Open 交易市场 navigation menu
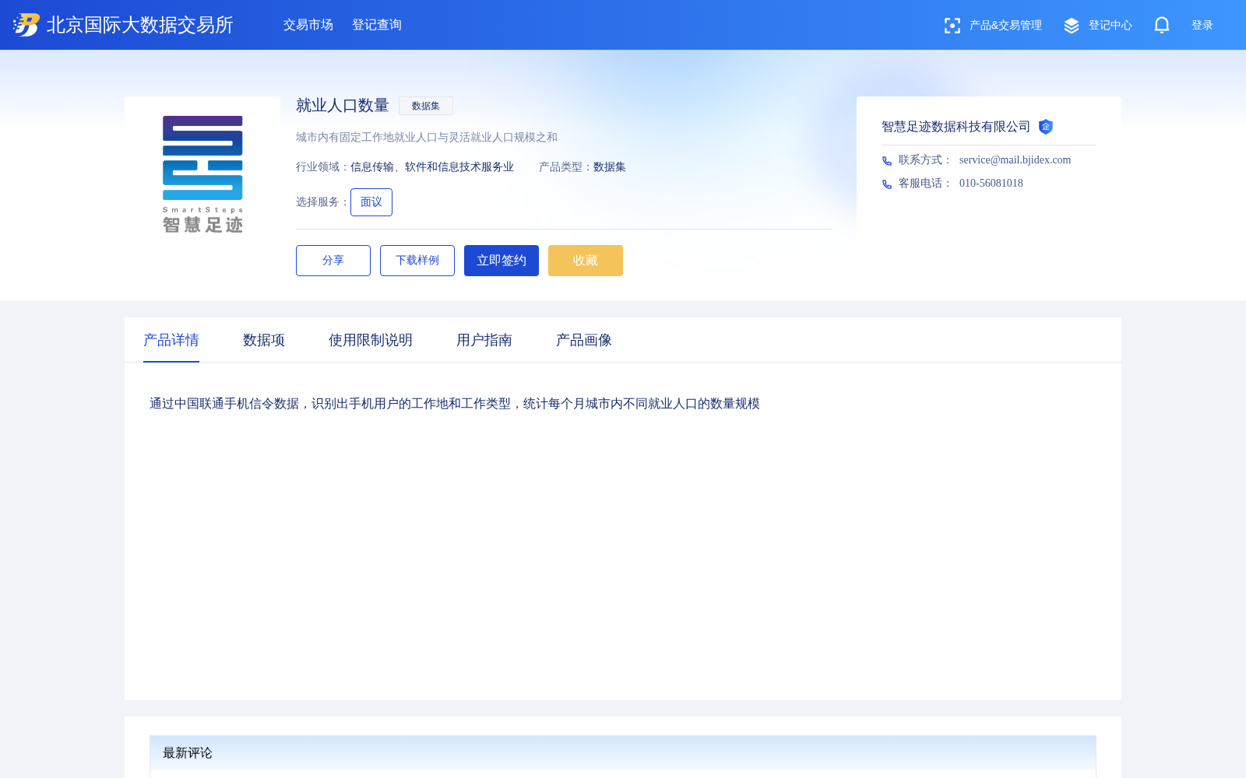Viewport: 1246px width, 778px height. (x=308, y=25)
